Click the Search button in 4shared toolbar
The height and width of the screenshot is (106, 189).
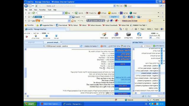(76, 17)
